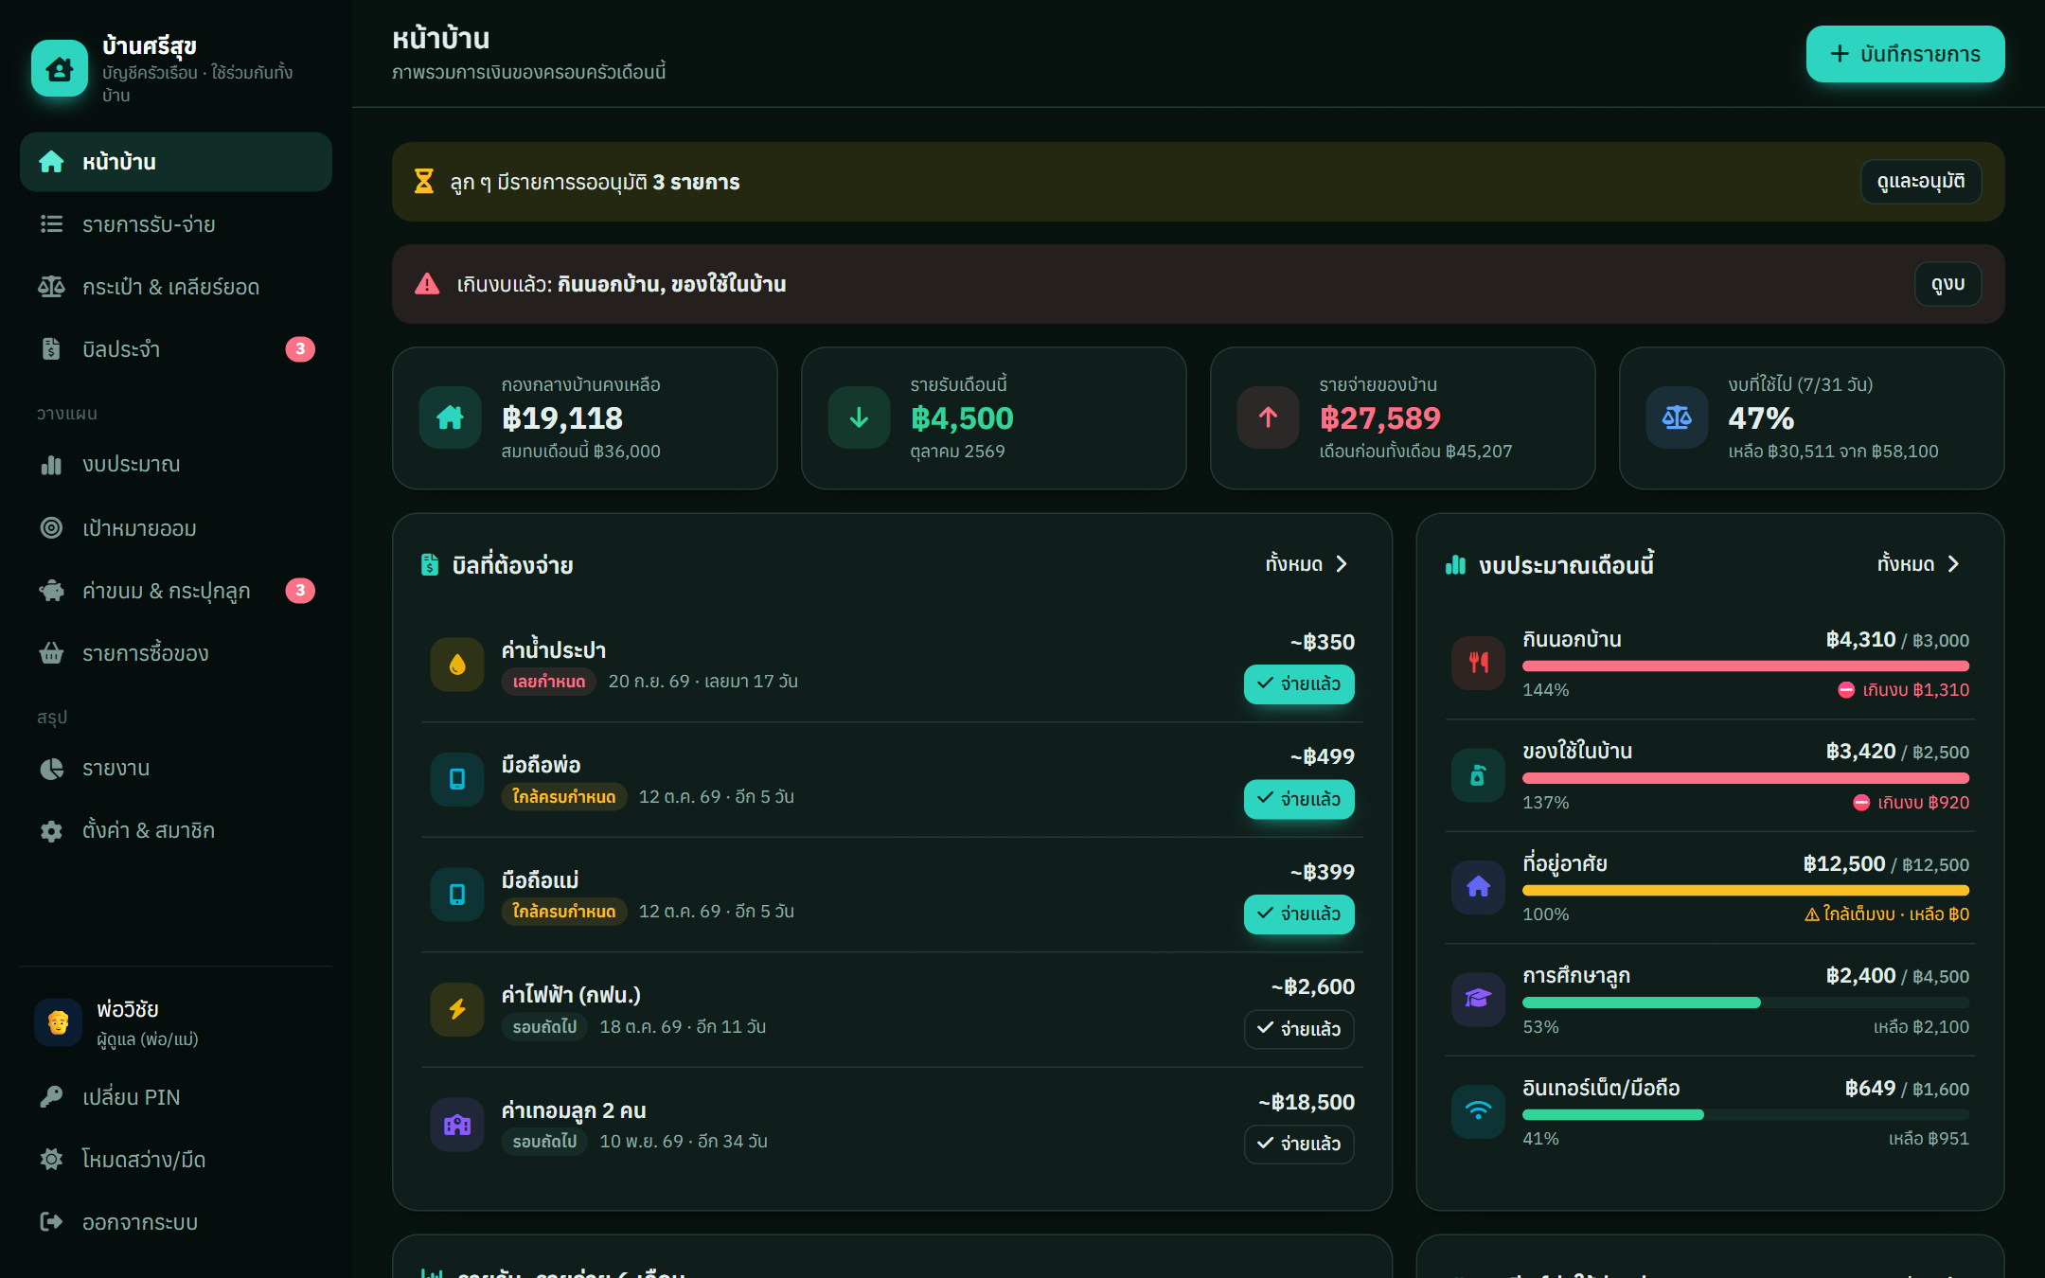
Task: Click the home icon for ที่อยู่อาศัย budget
Action: click(x=1479, y=887)
